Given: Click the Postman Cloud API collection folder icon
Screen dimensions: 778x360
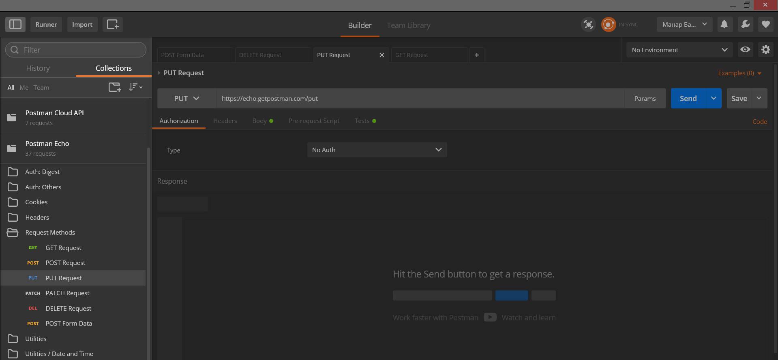Looking at the screenshot, I should [x=12, y=117].
